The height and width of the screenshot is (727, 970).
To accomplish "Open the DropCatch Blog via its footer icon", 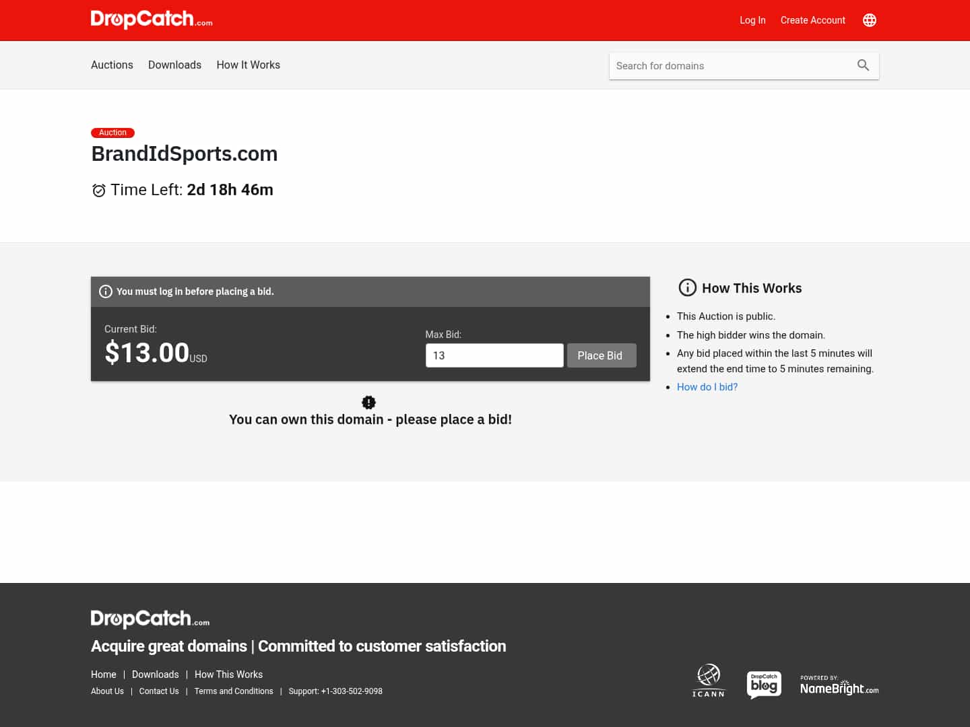I will tap(764, 685).
